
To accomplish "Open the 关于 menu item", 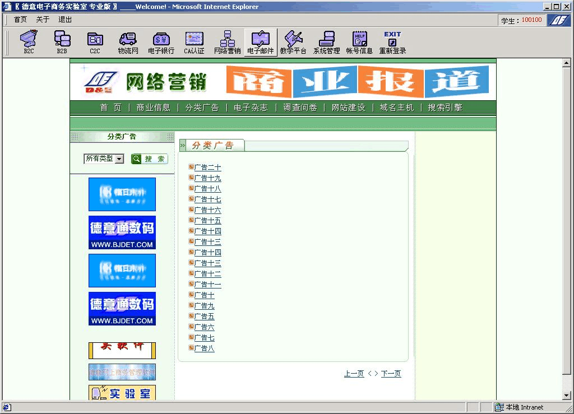I will pyautogui.click(x=43, y=20).
